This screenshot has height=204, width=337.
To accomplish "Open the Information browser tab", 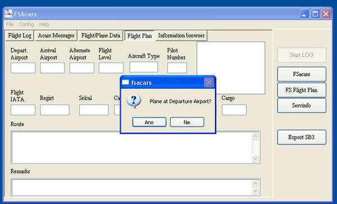I will point(181,35).
